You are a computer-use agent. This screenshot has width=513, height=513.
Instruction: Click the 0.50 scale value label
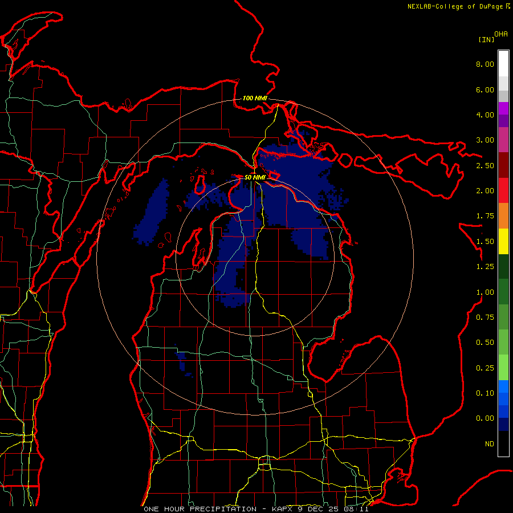(x=485, y=343)
